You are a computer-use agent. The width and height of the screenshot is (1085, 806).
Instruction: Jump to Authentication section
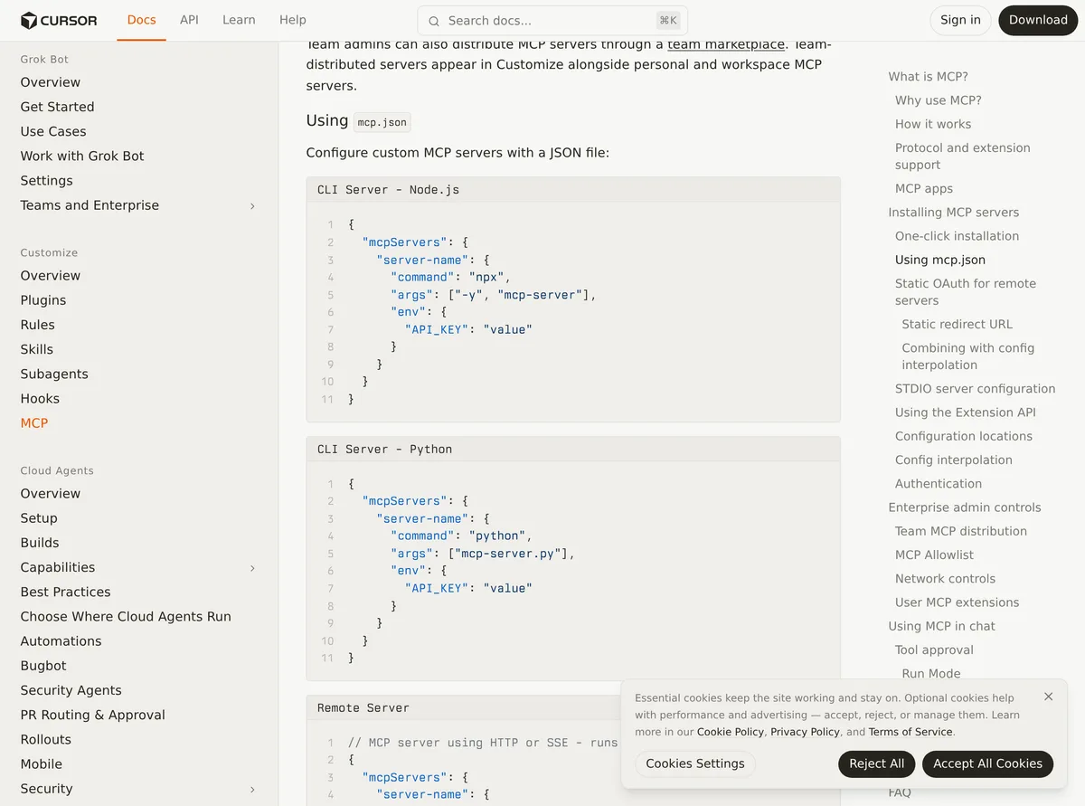[939, 484]
